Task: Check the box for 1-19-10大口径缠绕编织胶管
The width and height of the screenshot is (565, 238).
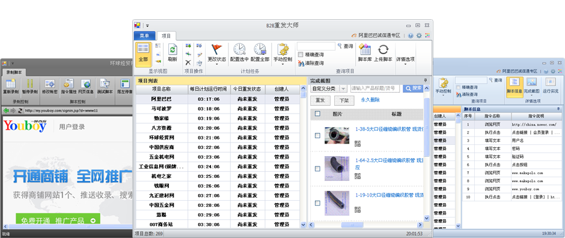Action: tap(317, 203)
